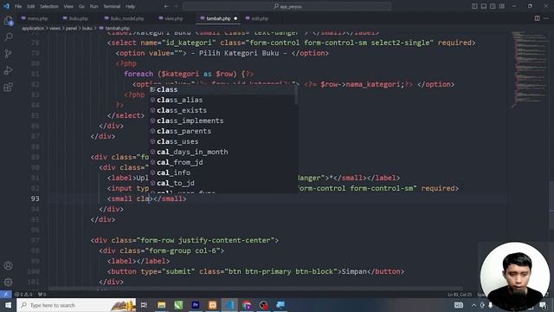Click the Windows Start button
554x312 pixels.
point(8,305)
